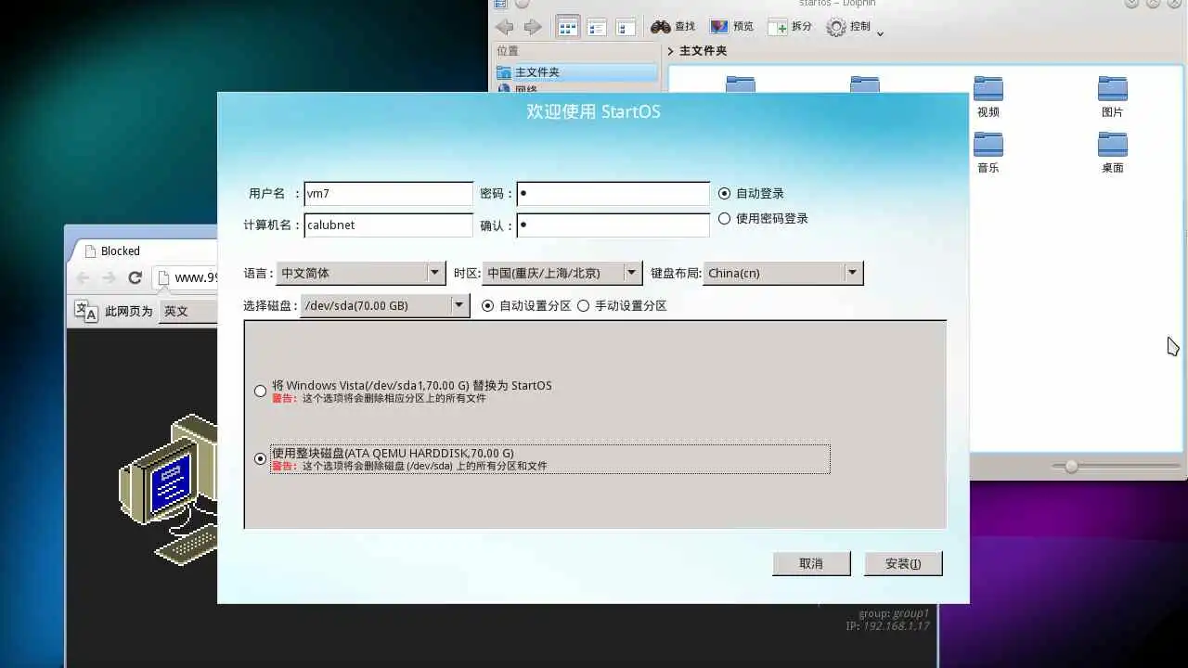This screenshot has height=668, width=1188.
Task: Switch Dolphin to details view mode
Action: click(597, 27)
